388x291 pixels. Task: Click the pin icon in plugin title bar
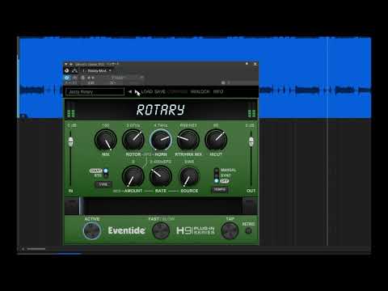(x=247, y=64)
